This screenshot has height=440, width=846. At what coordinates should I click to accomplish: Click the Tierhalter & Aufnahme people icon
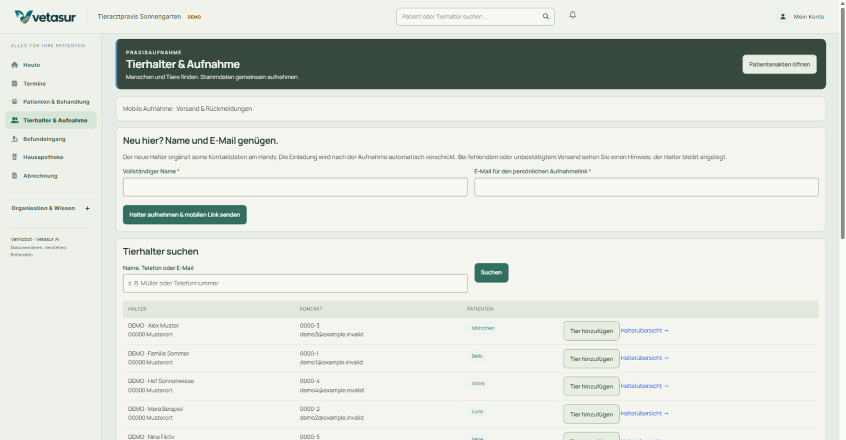click(x=15, y=120)
